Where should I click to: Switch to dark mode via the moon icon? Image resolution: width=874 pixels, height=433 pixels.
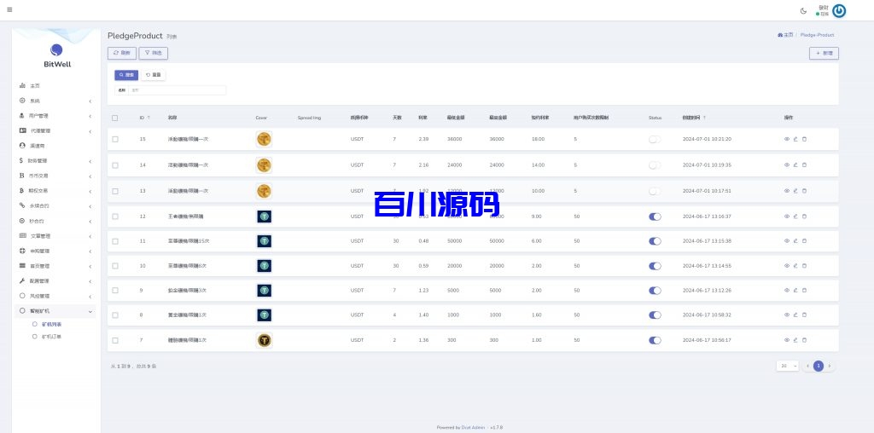[x=803, y=10]
